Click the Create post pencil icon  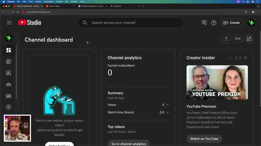pos(249,39)
